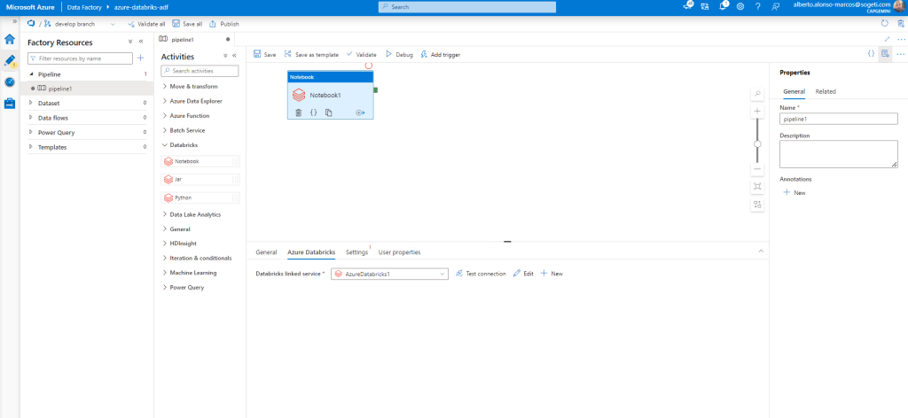The height and width of the screenshot is (418, 908).
Task: Click the plus icon to add resource
Action: (x=140, y=58)
